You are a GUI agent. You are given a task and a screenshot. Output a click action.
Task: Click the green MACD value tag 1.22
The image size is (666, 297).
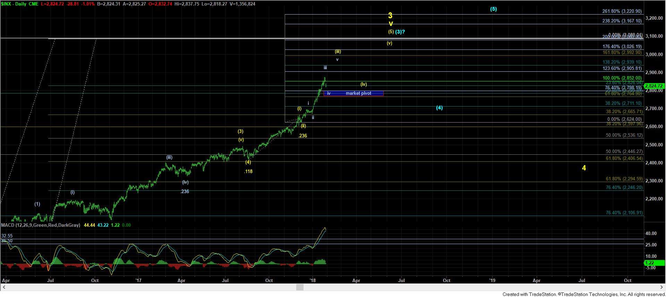point(649,263)
